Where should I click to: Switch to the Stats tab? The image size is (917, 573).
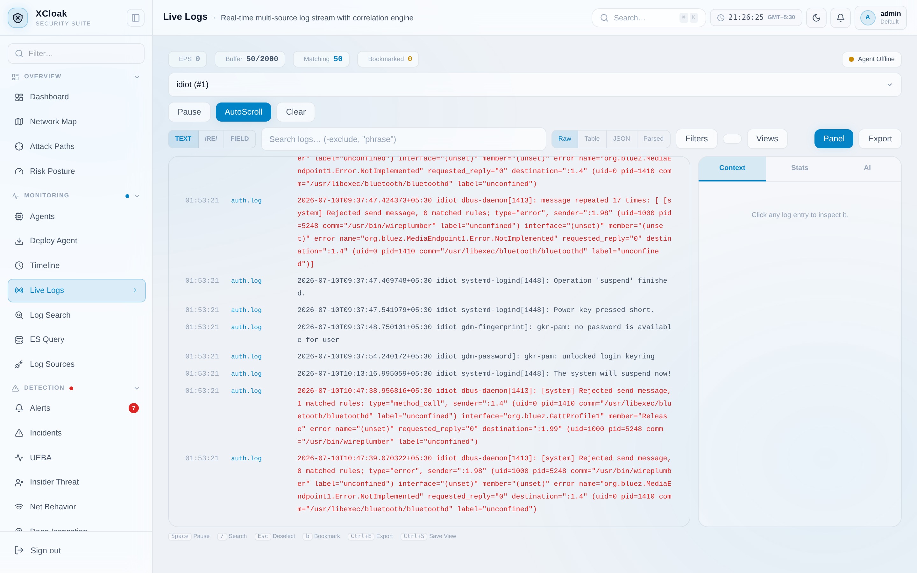tap(799, 168)
